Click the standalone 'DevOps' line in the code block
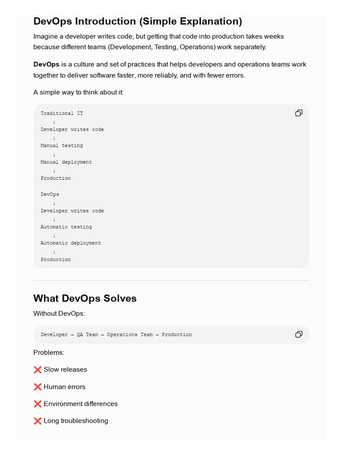 pos(50,194)
